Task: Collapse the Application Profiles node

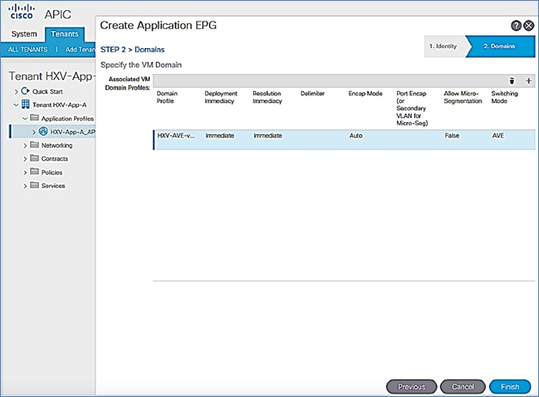Action: pyautogui.click(x=25, y=119)
